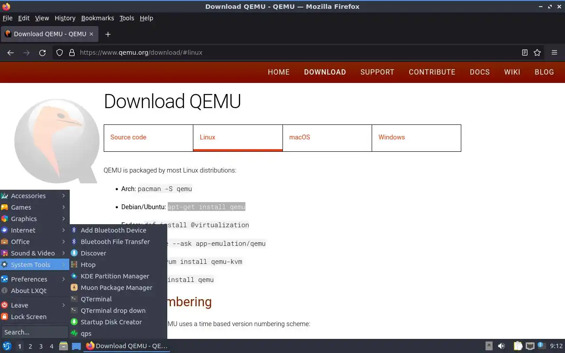The width and height of the screenshot is (565, 353).
Task: Toggle reader view icon in address bar
Action: [x=525, y=53]
